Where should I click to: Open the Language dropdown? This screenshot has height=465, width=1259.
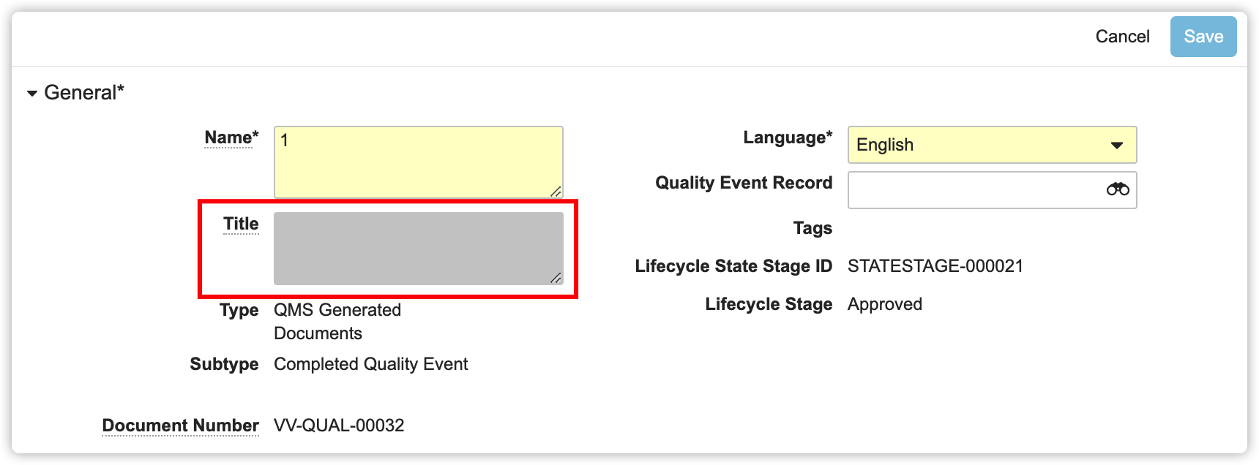[x=992, y=145]
